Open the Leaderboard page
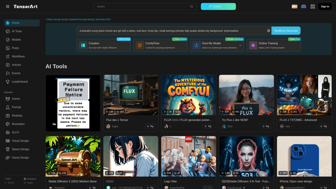 [x=22, y=82]
